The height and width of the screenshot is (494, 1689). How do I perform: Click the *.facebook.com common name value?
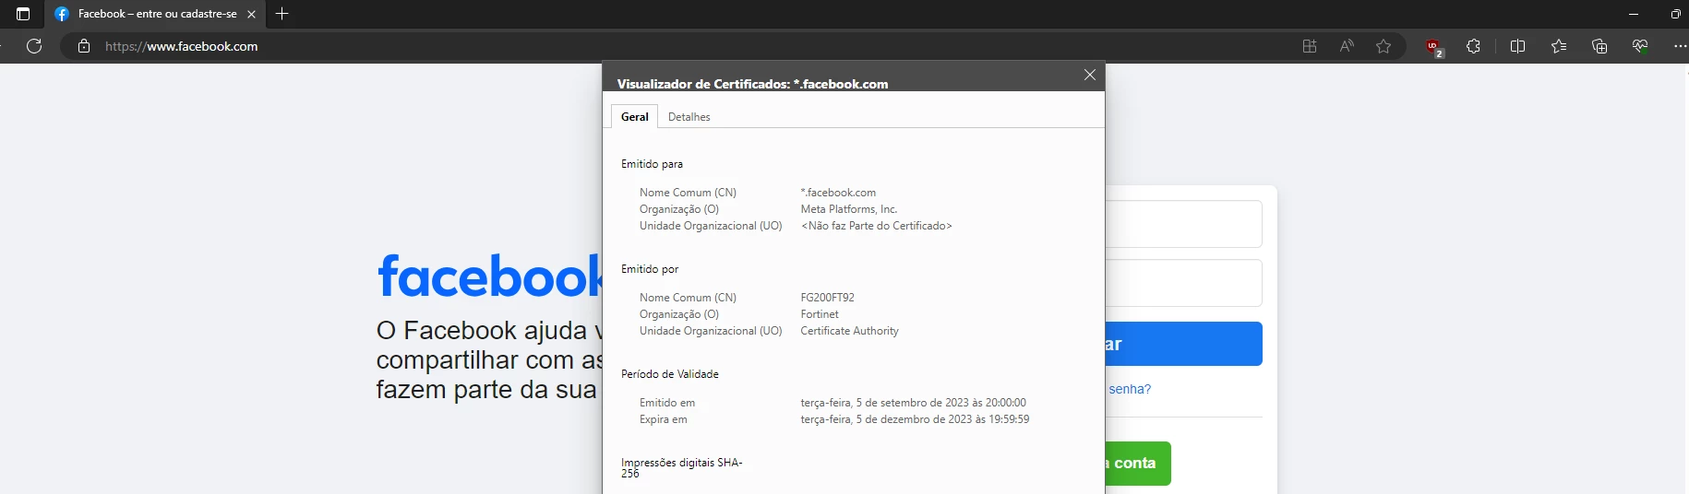coord(838,193)
